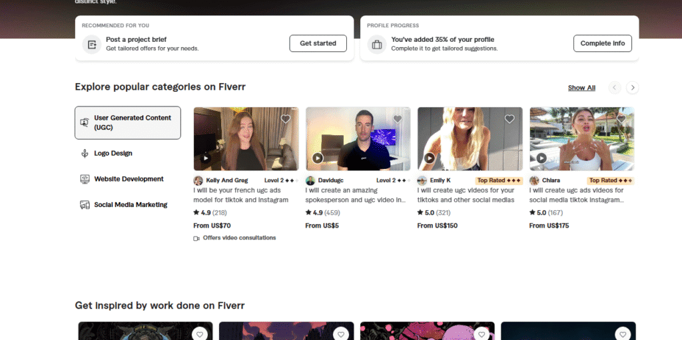Click the project brief document icon
The width and height of the screenshot is (682, 340).
tap(92, 45)
